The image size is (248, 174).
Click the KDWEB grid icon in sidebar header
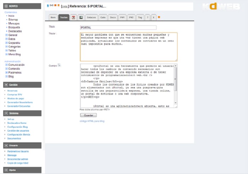[x=6, y=6]
